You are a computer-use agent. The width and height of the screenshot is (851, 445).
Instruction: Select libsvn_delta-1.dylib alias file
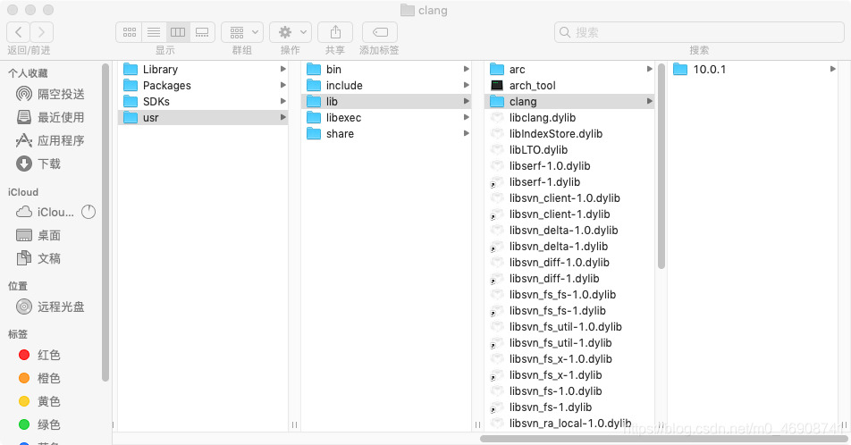pos(569,247)
